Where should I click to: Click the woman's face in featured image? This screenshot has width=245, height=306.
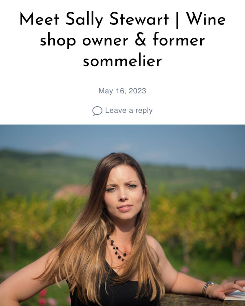click(x=124, y=191)
